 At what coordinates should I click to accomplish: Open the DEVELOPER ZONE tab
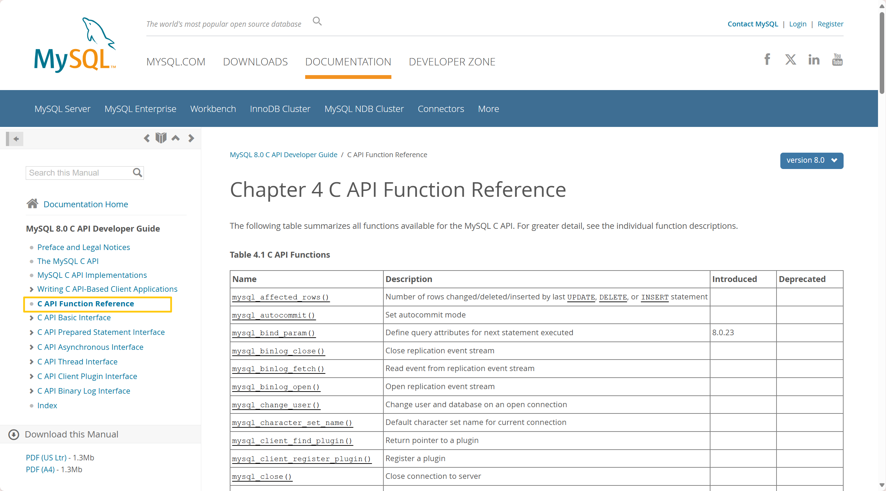click(x=452, y=62)
